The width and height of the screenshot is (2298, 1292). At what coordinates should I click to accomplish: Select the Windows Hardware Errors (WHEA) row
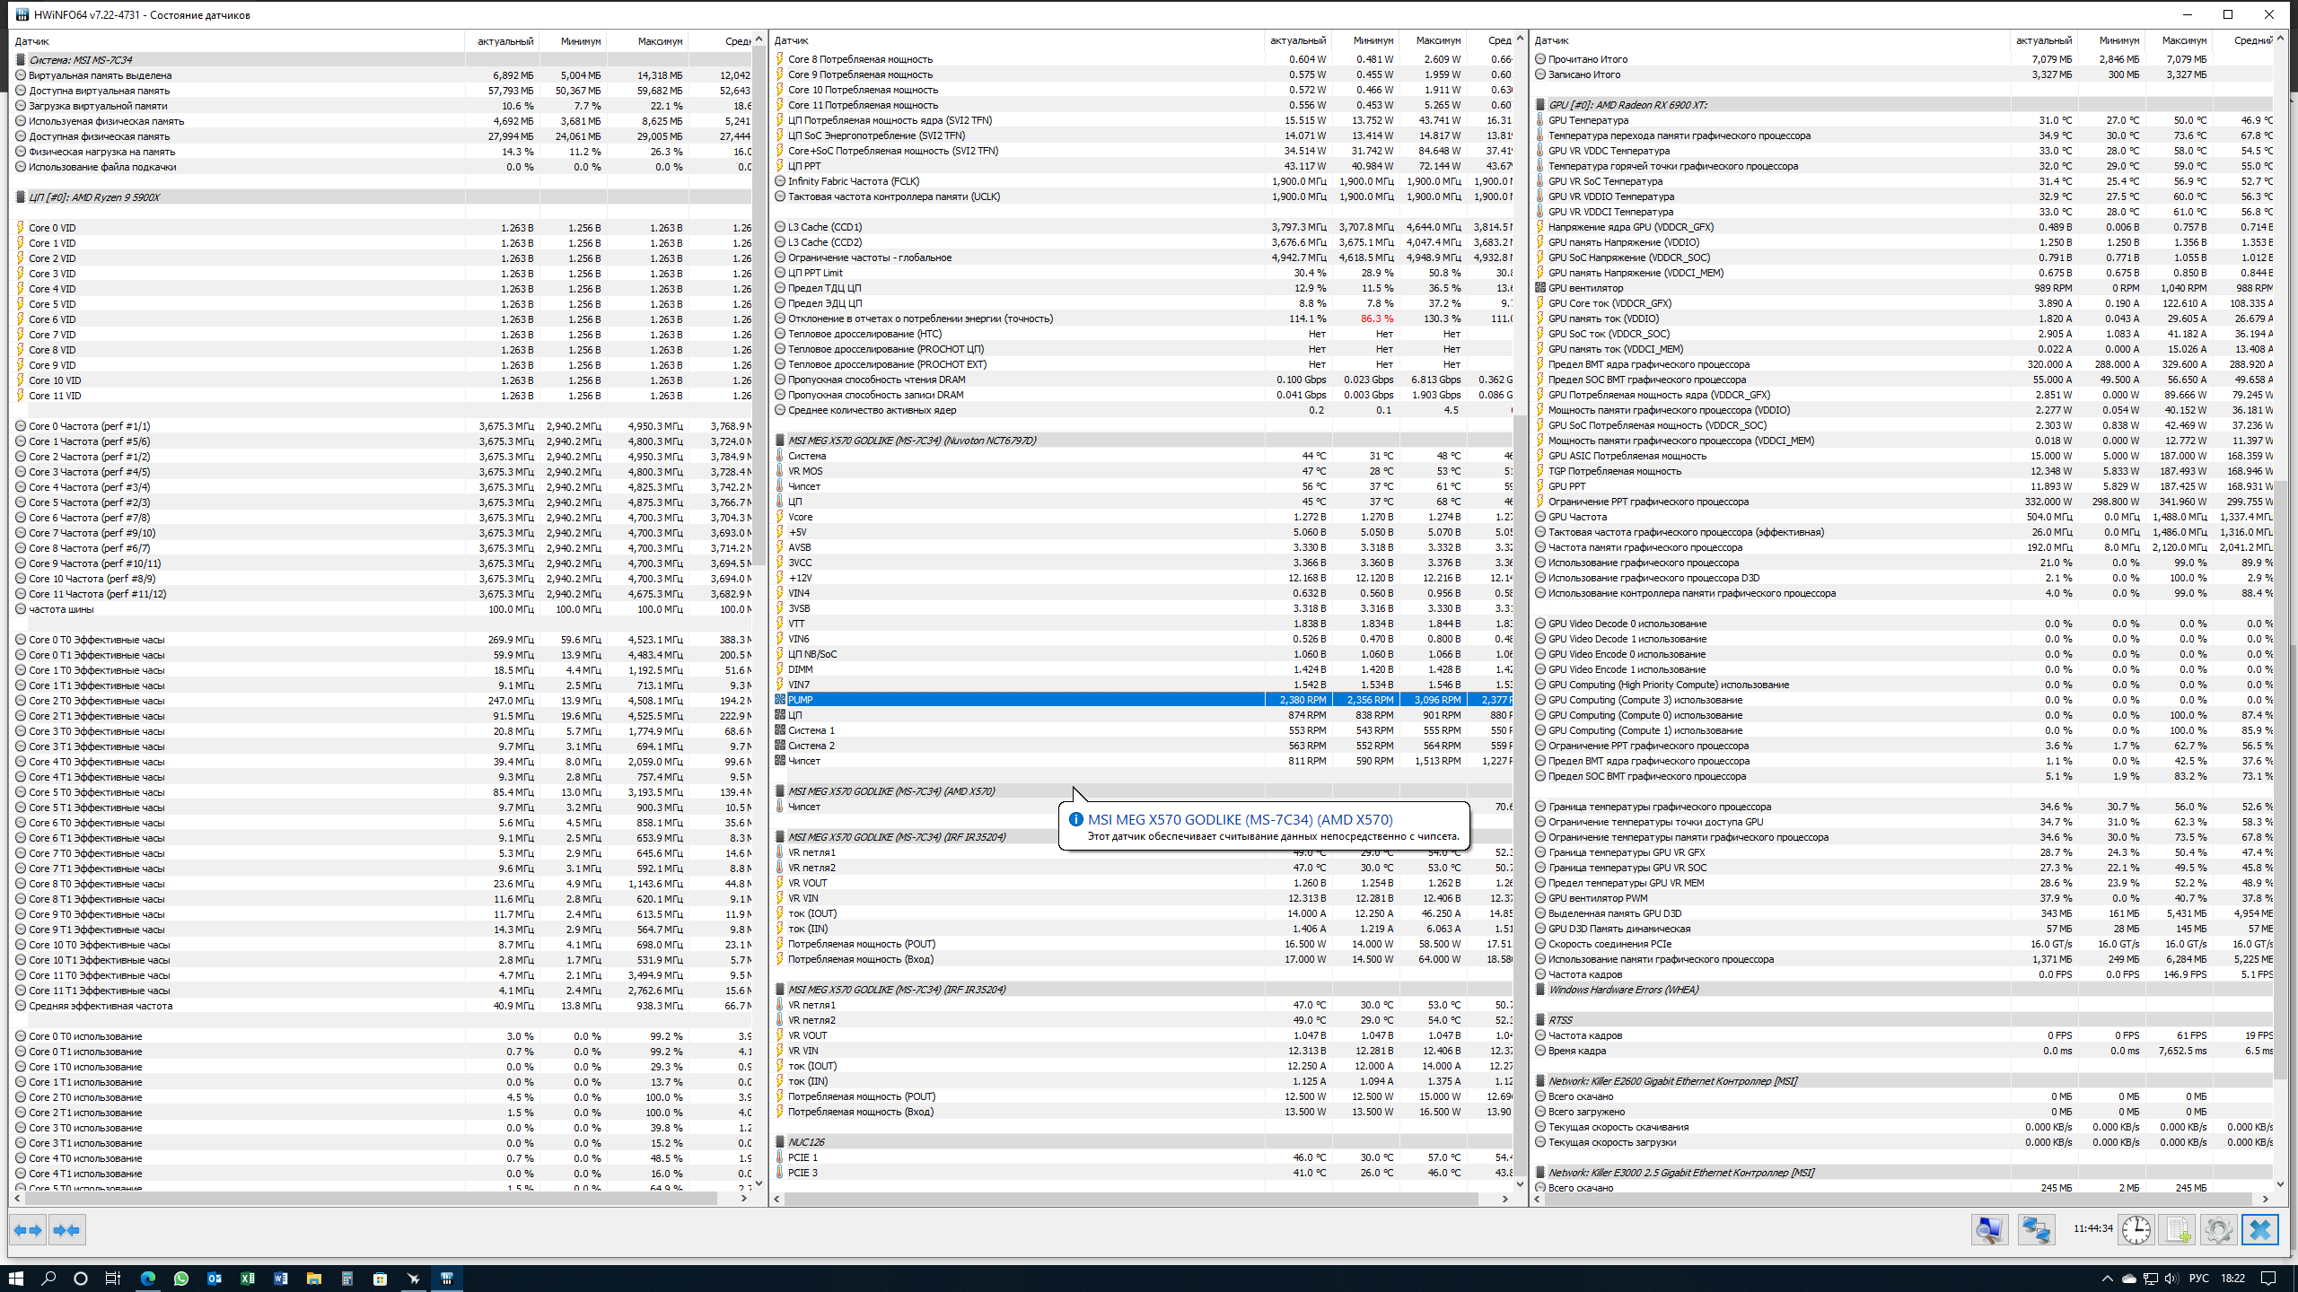click(1623, 990)
